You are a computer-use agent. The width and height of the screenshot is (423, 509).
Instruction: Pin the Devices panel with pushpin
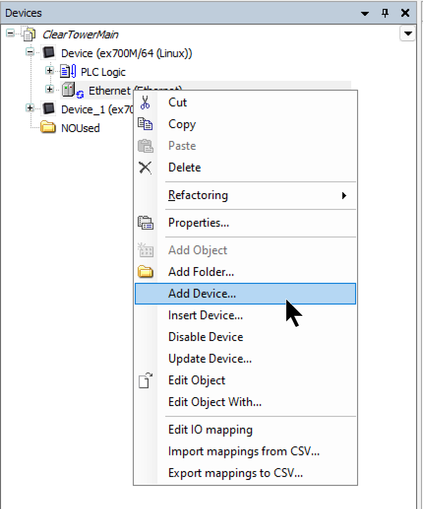(x=385, y=13)
